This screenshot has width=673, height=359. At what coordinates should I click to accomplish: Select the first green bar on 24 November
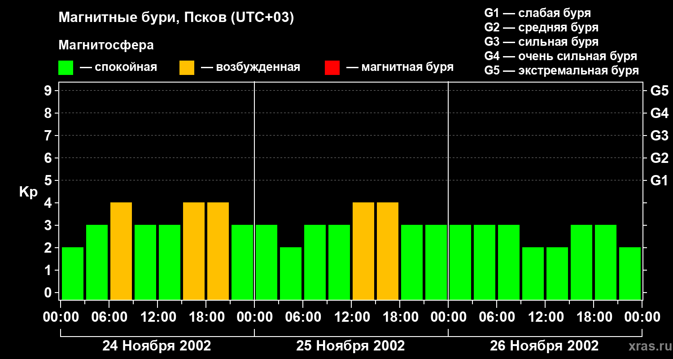click(x=73, y=273)
